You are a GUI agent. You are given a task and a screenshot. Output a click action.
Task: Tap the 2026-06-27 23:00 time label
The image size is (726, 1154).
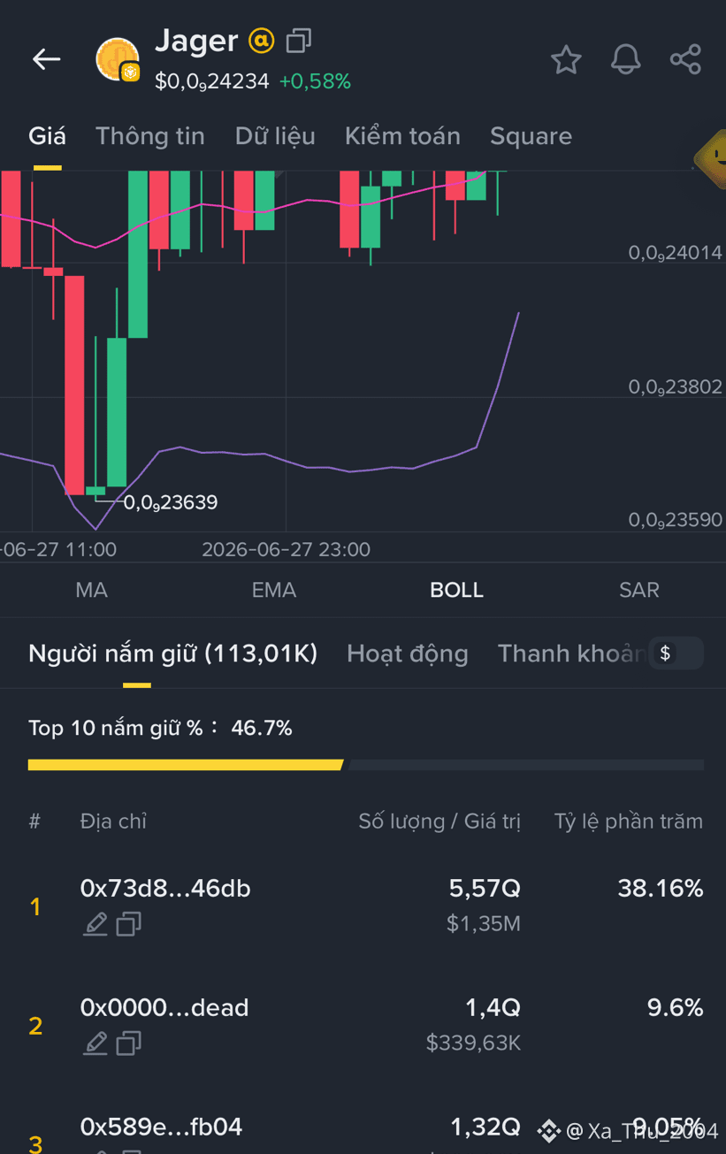click(x=286, y=549)
